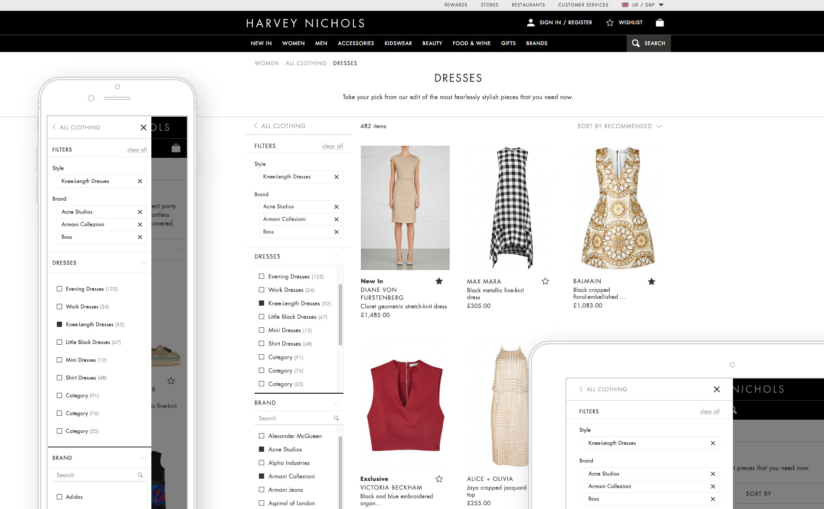Remove Boss filter on phone mockup

(140, 237)
